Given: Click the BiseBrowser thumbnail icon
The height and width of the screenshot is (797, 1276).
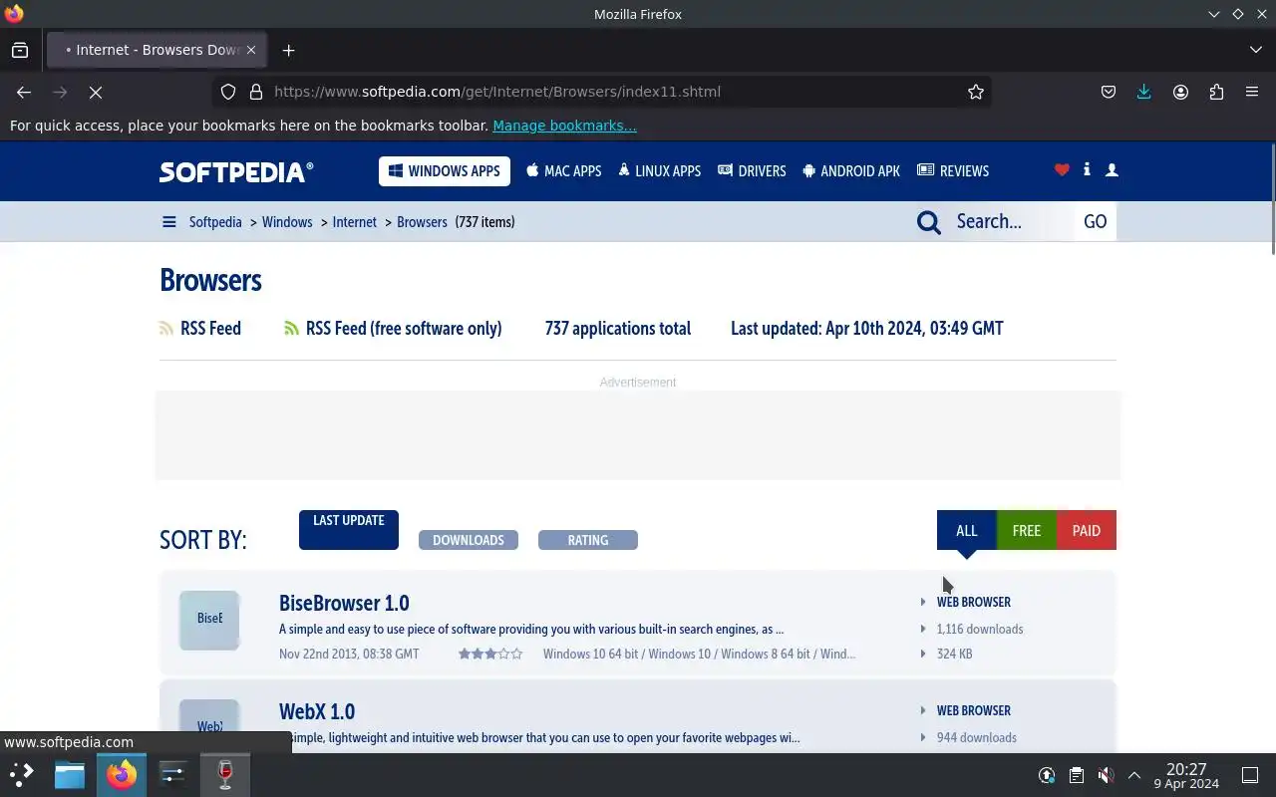Looking at the screenshot, I should 209,620.
